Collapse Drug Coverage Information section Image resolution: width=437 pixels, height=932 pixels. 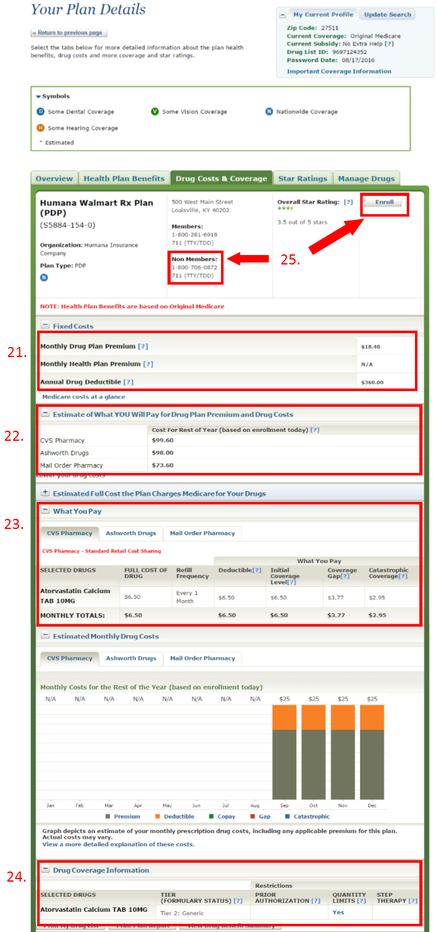pyautogui.click(x=45, y=870)
